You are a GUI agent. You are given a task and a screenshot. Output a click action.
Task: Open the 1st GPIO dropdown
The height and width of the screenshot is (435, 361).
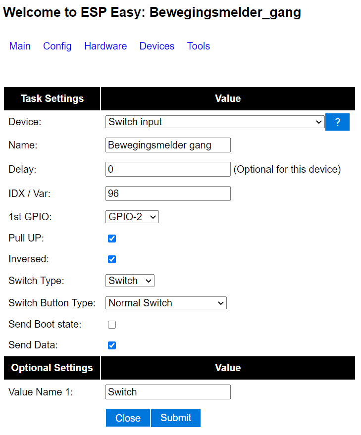pos(132,217)
